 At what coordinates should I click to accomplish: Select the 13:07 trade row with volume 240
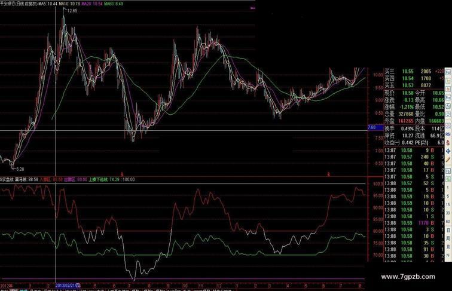[x=414, y=157]
